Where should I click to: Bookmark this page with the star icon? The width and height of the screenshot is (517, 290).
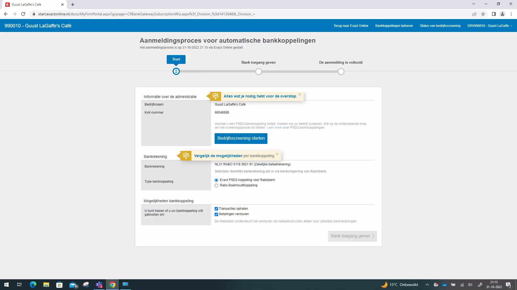[x=483, y=14]
